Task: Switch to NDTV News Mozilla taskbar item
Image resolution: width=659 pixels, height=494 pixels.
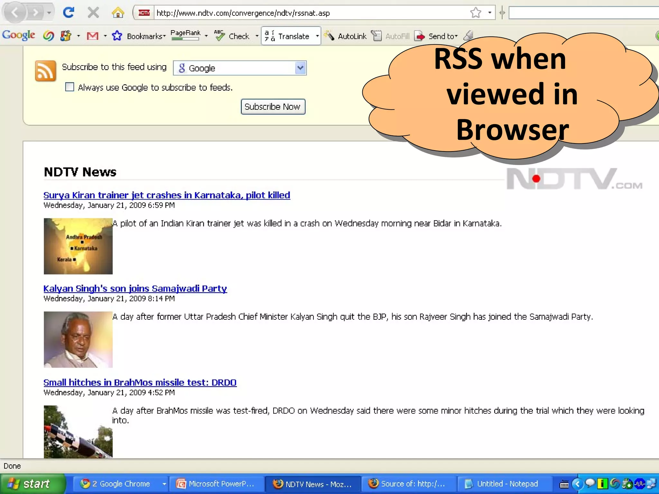Action: tap(312, 484)
